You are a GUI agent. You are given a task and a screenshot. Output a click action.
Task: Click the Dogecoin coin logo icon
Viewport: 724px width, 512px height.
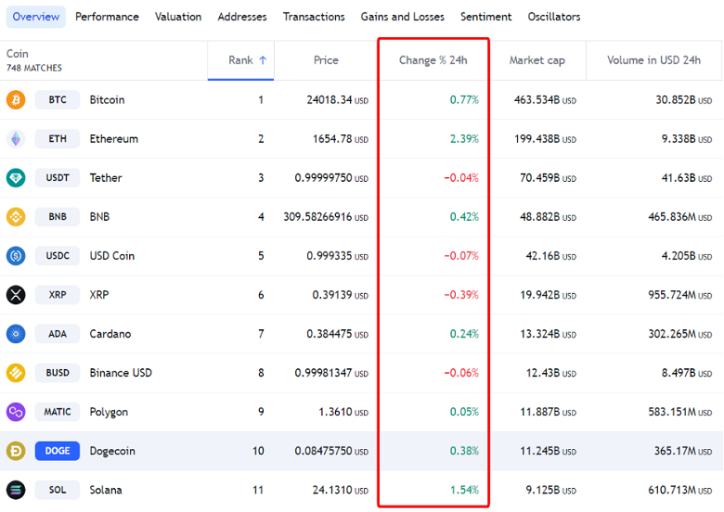pyautogui.click(x=16, y=451)
